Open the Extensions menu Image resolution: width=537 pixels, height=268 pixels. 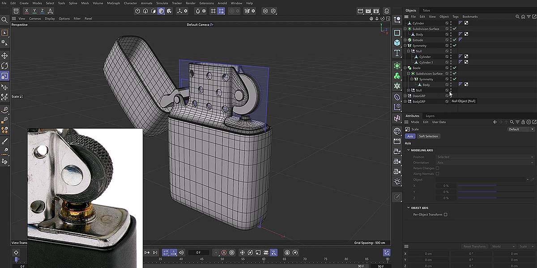coord(206,3)
